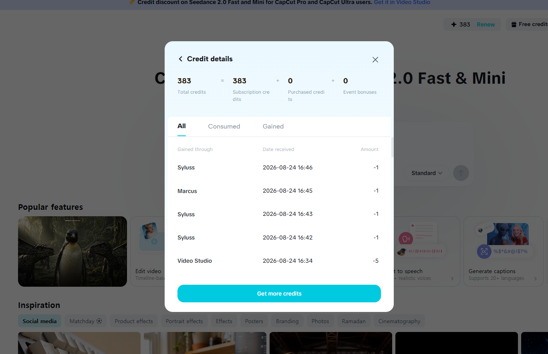Click the Total credits label

tap(191, 92)
